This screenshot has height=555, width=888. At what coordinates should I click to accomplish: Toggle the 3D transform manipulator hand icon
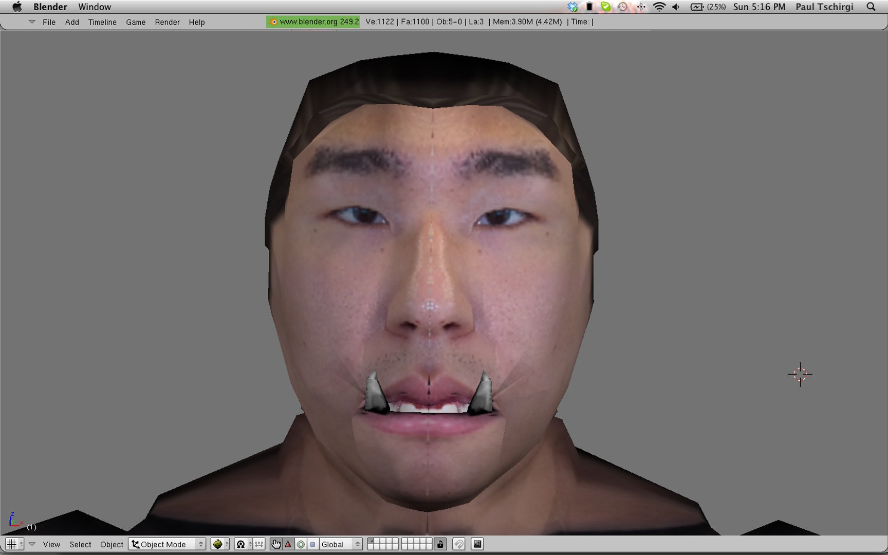276,544
